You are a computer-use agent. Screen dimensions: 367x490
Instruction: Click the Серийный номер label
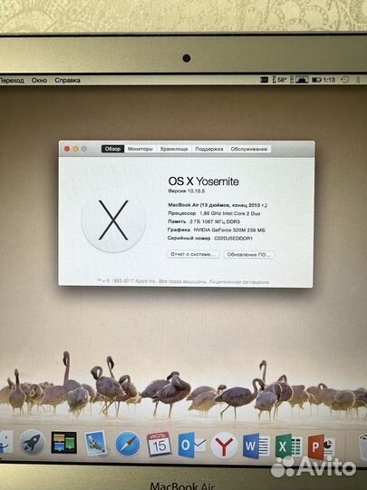(x=188, y=238)
